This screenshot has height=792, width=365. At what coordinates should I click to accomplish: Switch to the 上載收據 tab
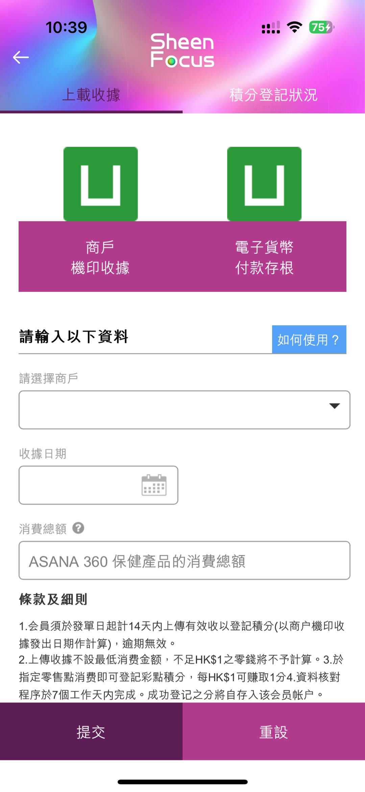point(91,95)
